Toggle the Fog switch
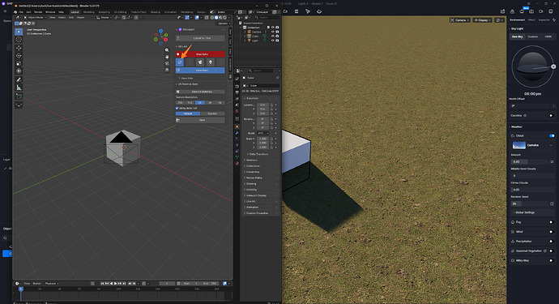This screenshot has width=559, height=304. point(551,222)
